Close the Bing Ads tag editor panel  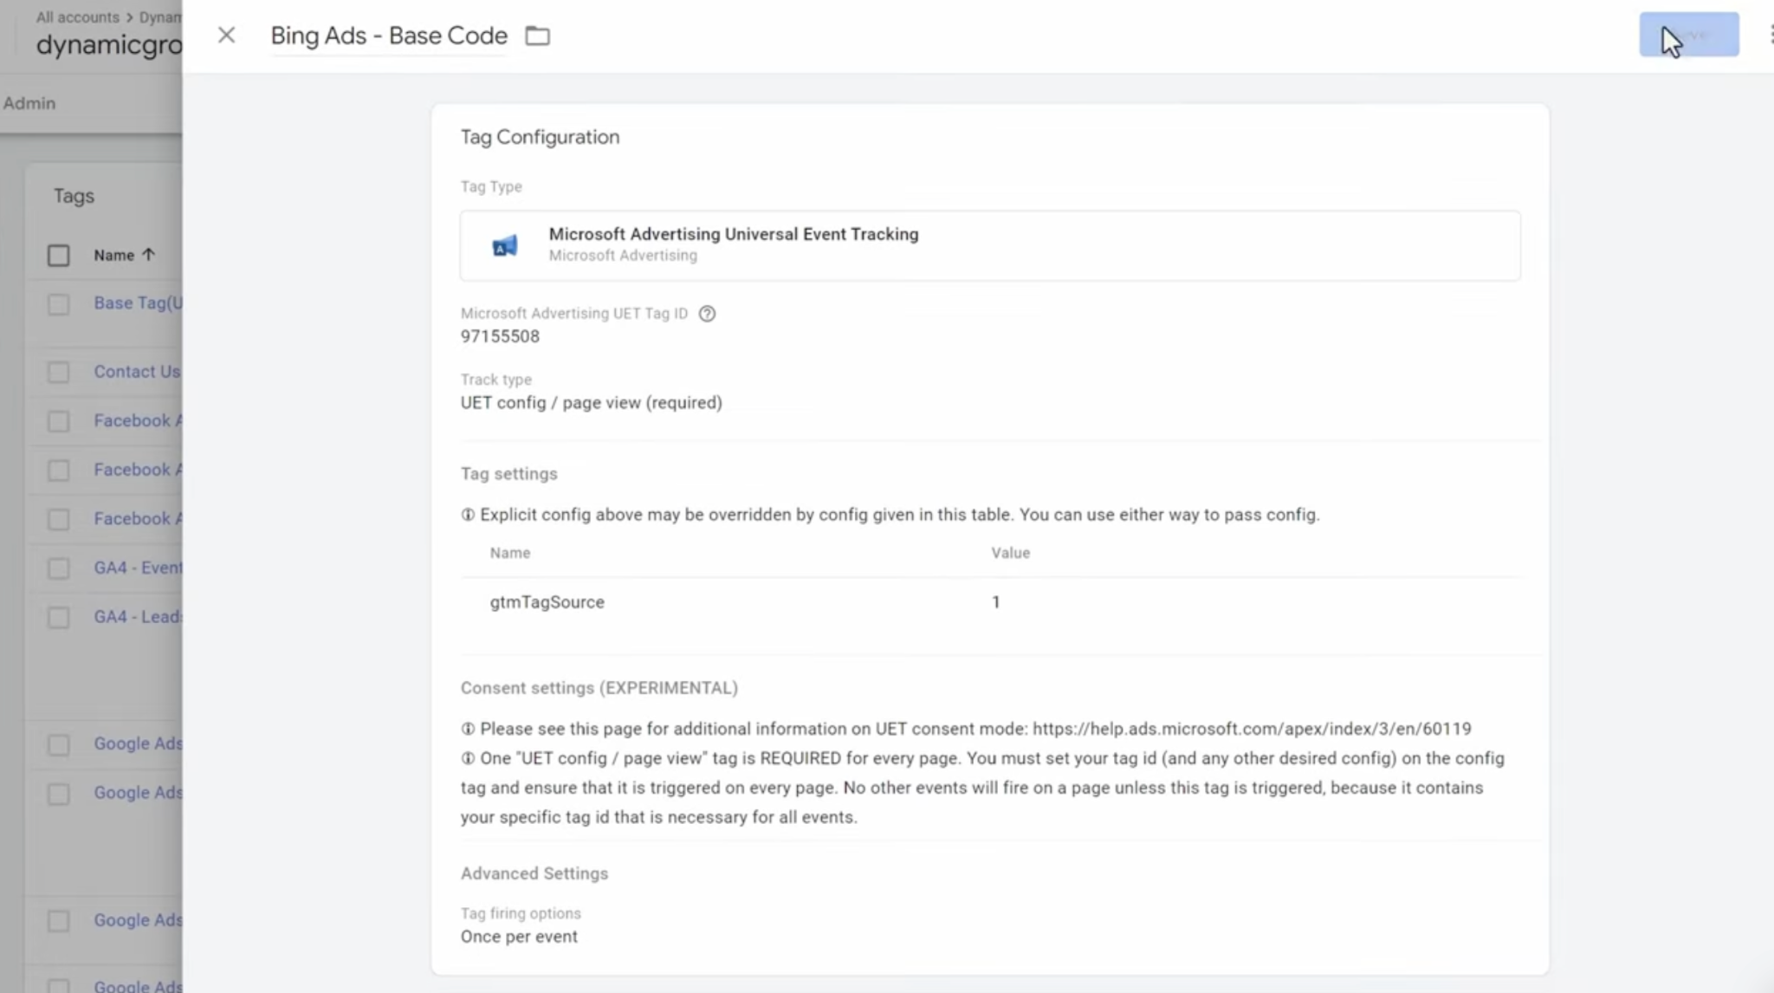click(x=226, y=35)
